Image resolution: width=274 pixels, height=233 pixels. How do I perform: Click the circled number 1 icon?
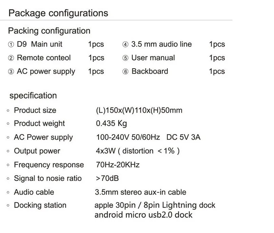pyautogui.click(x=11, y=45)
